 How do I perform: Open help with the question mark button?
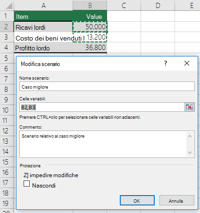coord(166,63)
